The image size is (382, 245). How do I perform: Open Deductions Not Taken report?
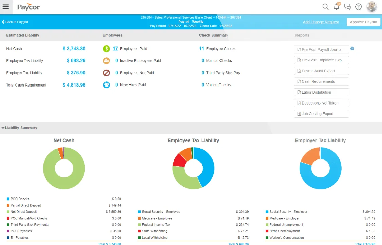tap(321, 103)
